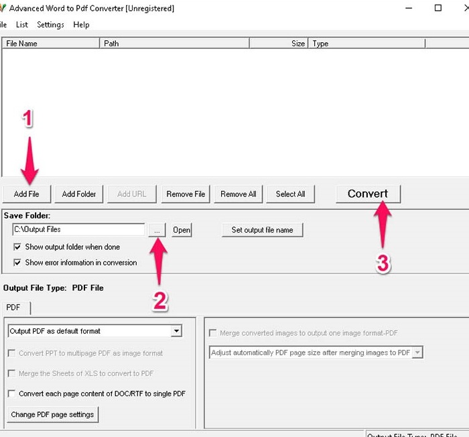469x437 pixels.
Task: Expand the Output PDF as default format dropdown
Action: coord(177,331)
